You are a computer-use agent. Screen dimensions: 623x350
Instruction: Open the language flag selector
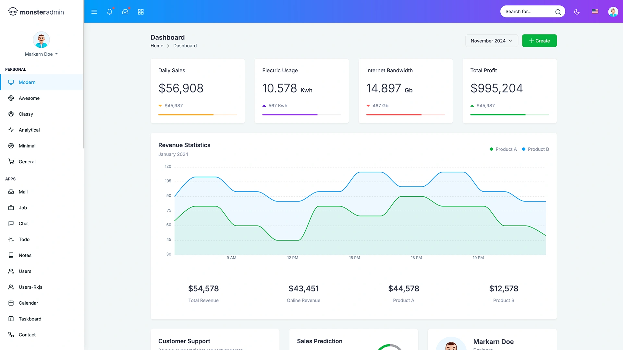pyautogui.click(x=595, y=11)
